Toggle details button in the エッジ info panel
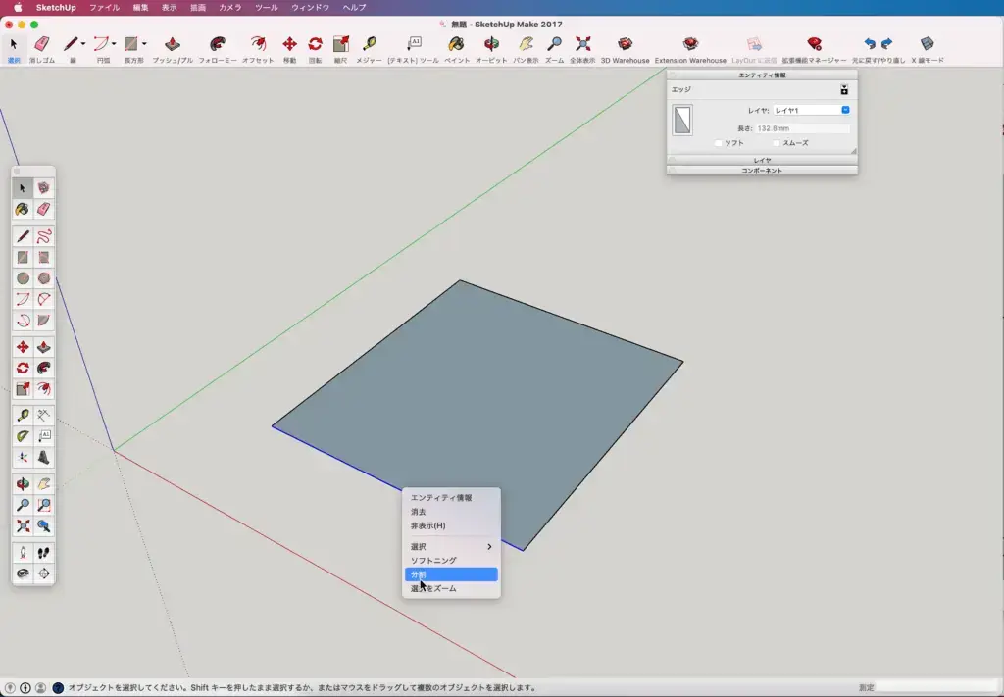 (844, 89)
